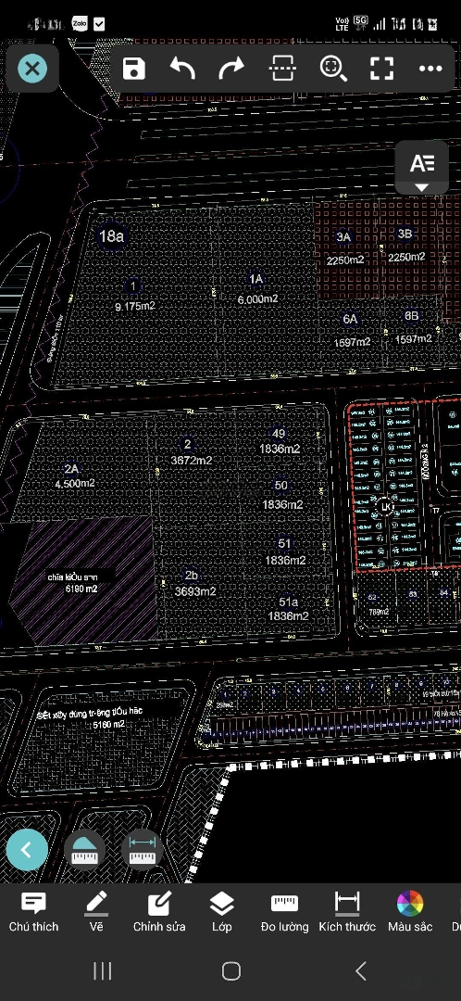Select the distance dimension ruler tool
Image resolution: width=461 pixels, height=1001 pixels.
point(142,850)
